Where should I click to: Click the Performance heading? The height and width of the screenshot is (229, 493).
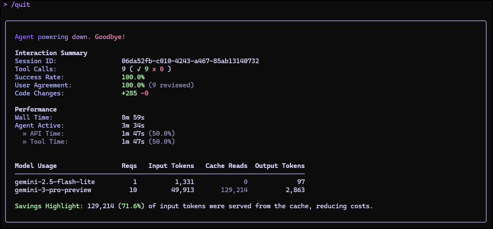(x=36, y=109)
